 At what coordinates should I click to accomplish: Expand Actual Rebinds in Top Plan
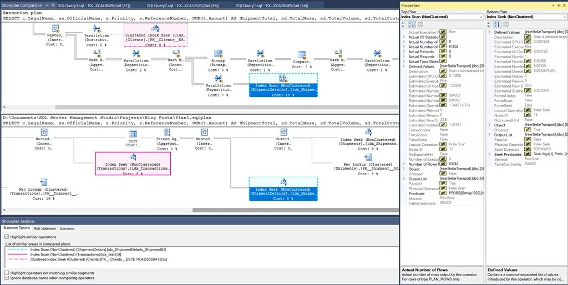point(404,52)
